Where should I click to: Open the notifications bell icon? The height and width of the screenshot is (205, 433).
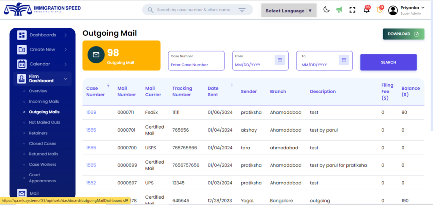pos(367,11)
